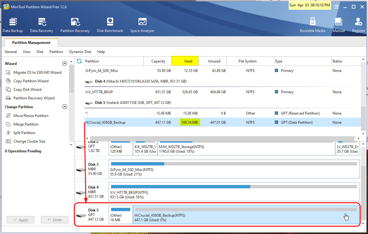Open the Disk menu
The width and height of the screenshot is (368, 234).
tap(40, 52)
